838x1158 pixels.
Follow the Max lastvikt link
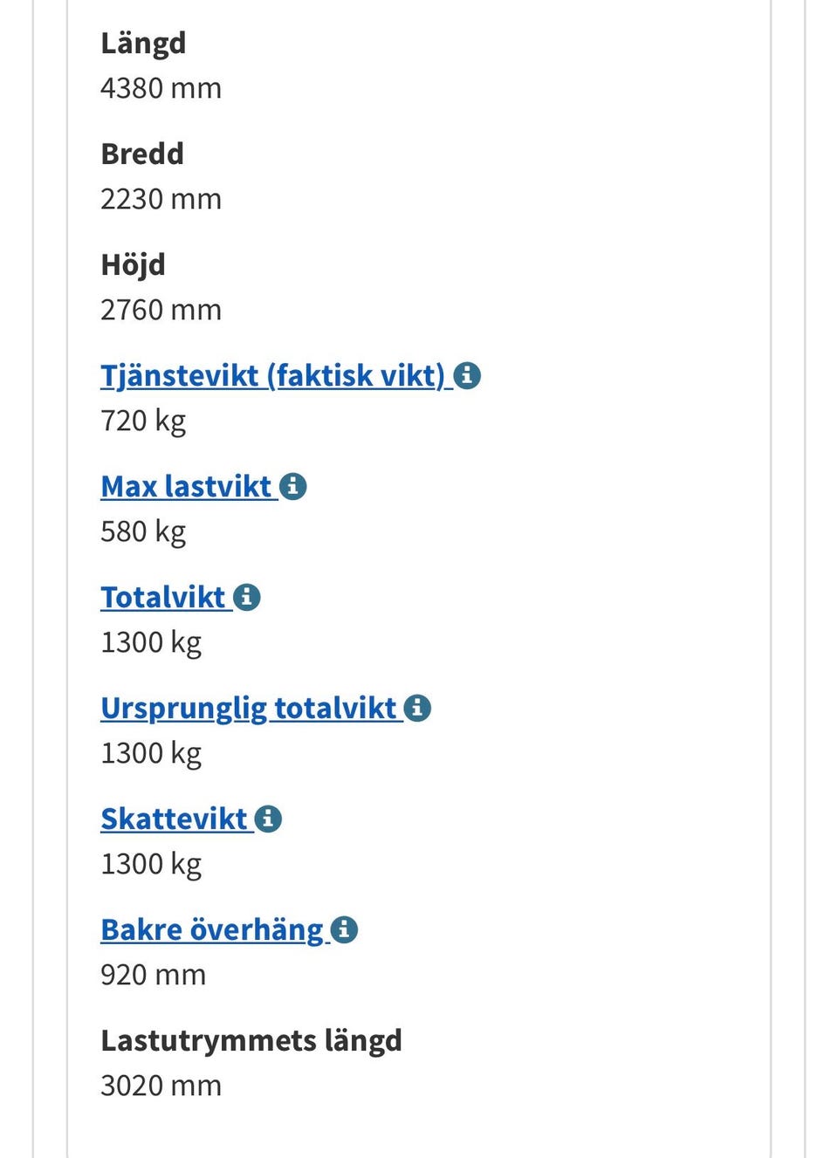point(186,486)
